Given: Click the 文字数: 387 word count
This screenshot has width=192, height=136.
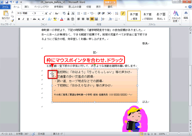Looking at the screenshot, I should tap(22, 134).
